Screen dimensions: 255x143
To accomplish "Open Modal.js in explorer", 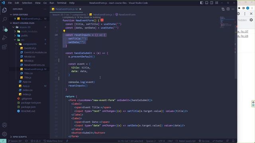I will 29,61.
